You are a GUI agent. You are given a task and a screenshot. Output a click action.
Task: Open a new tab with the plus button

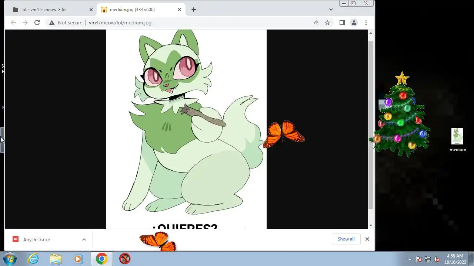pos(194,10)
